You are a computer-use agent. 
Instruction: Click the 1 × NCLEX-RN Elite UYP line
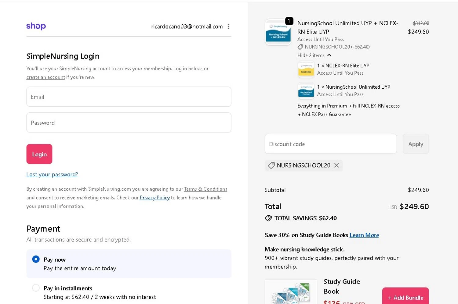point(343,65)
